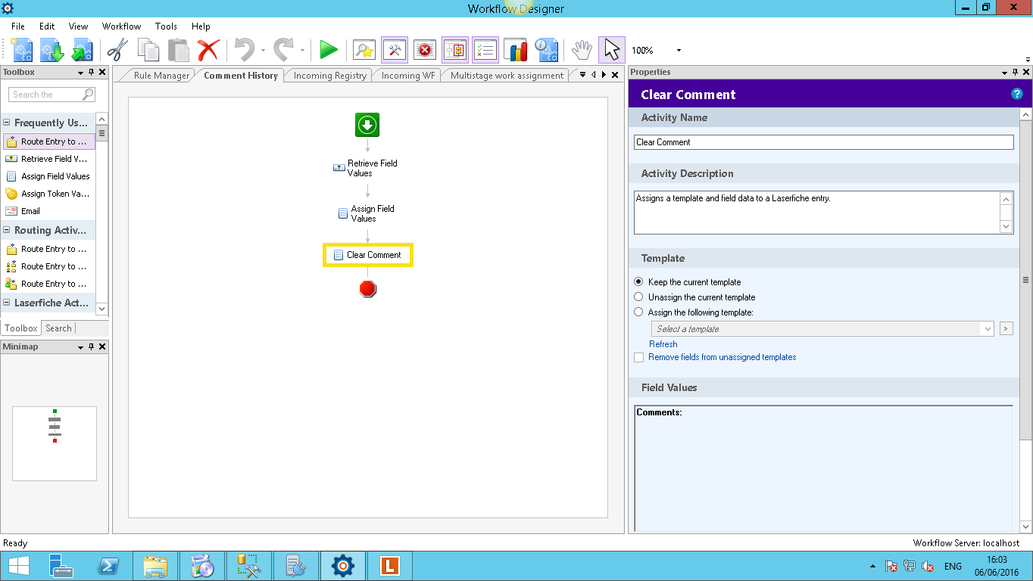Screen dimensions: 1033x581
Task: Select Keep the current template option
Action: (x=638, y=282)
